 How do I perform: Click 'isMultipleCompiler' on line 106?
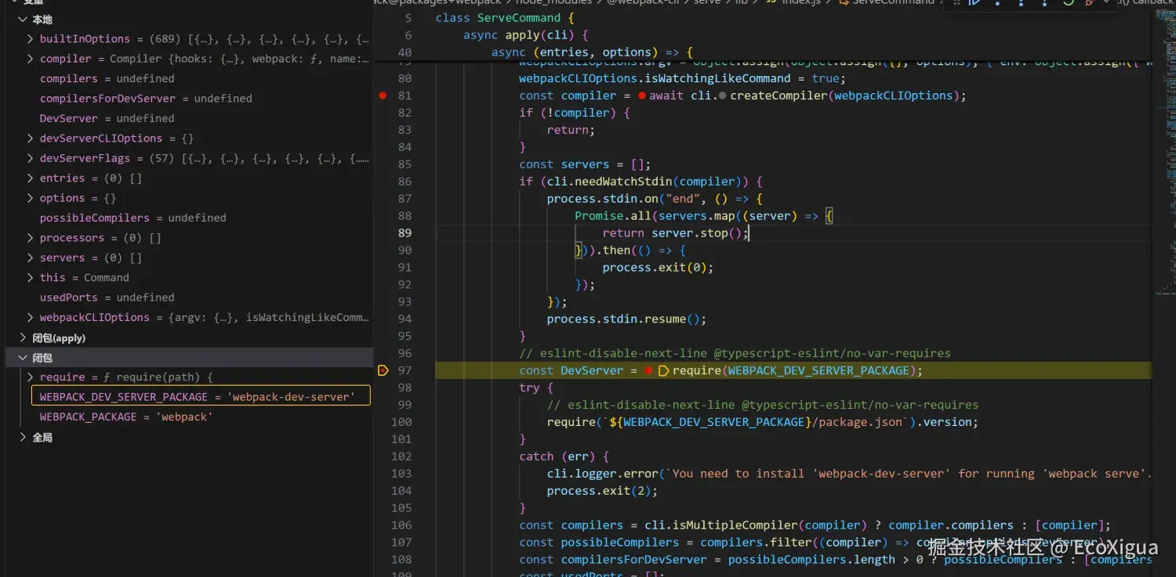735,525
